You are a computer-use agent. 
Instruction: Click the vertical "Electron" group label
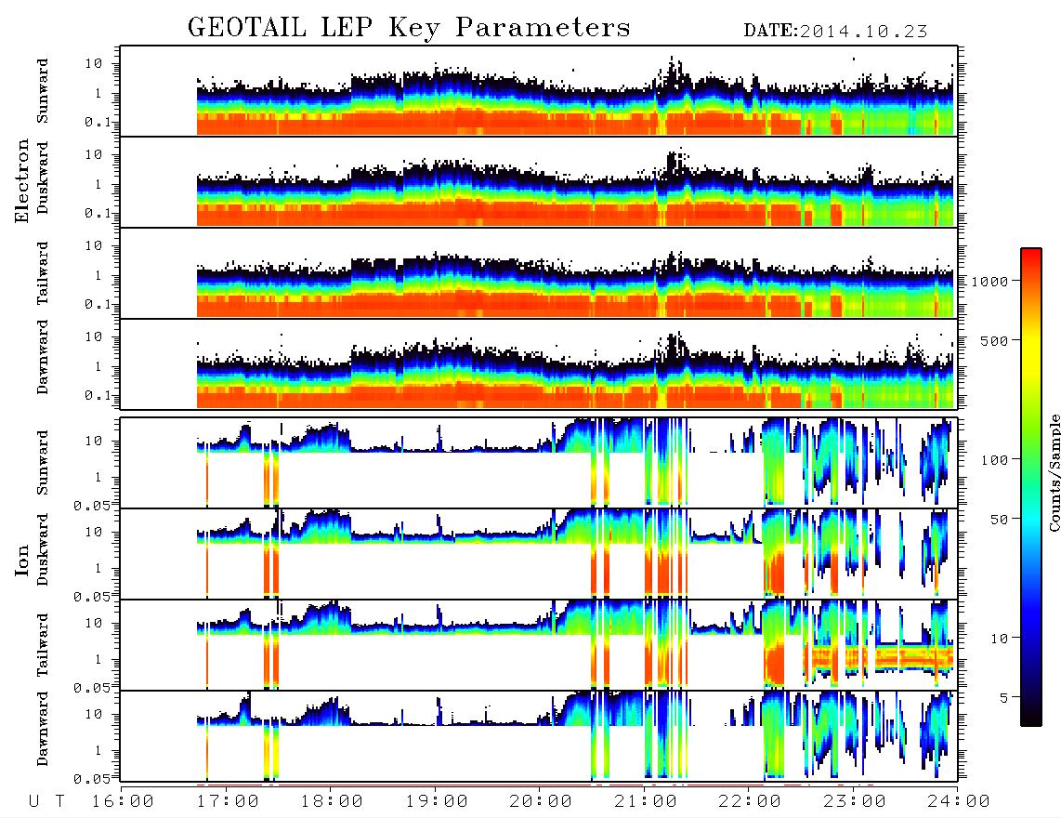21,181
